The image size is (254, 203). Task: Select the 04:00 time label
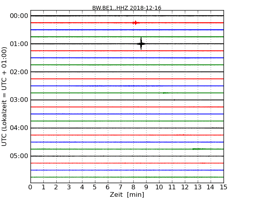[19, 128]
